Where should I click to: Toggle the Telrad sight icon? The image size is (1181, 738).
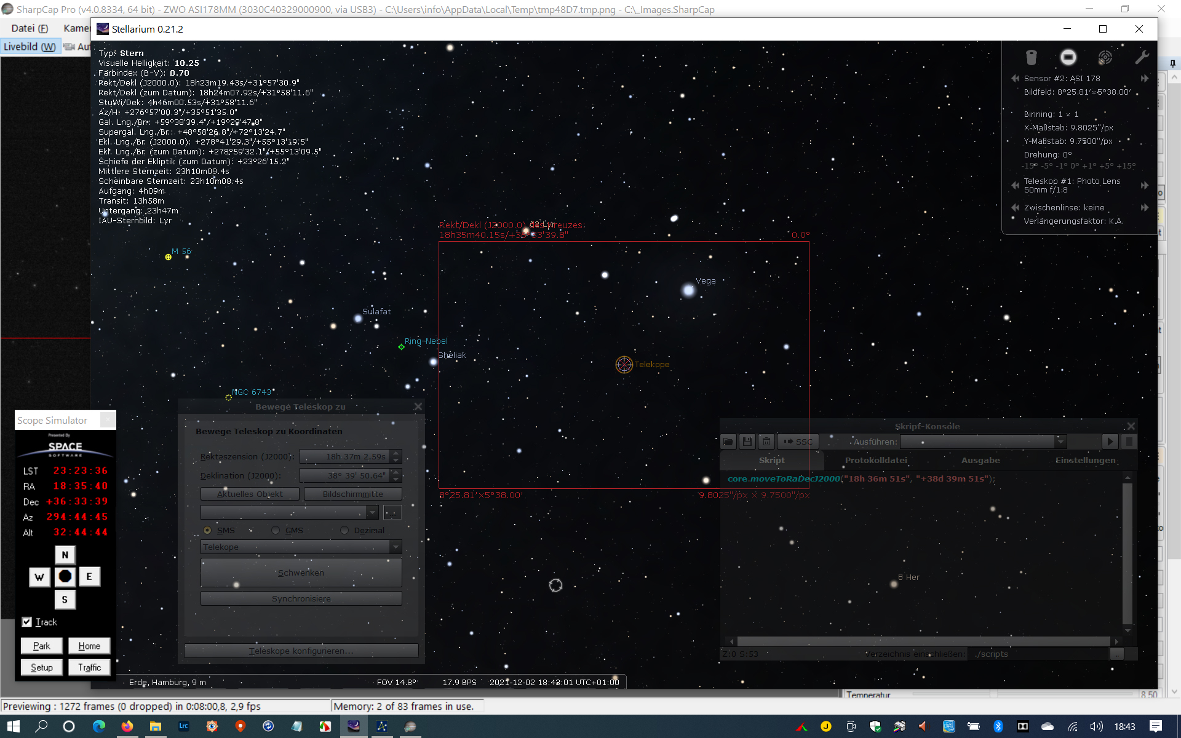[1105, 57]
